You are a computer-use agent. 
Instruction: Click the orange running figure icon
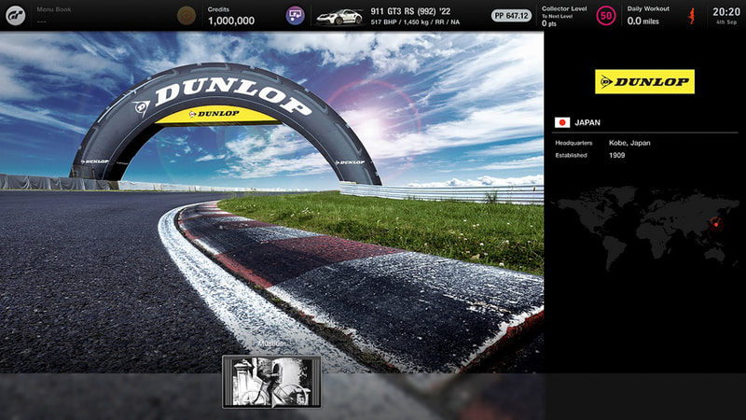click(691, 16)
